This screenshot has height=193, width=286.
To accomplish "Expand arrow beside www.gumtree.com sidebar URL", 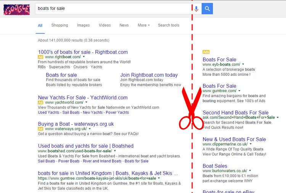I will pos(239,91).
